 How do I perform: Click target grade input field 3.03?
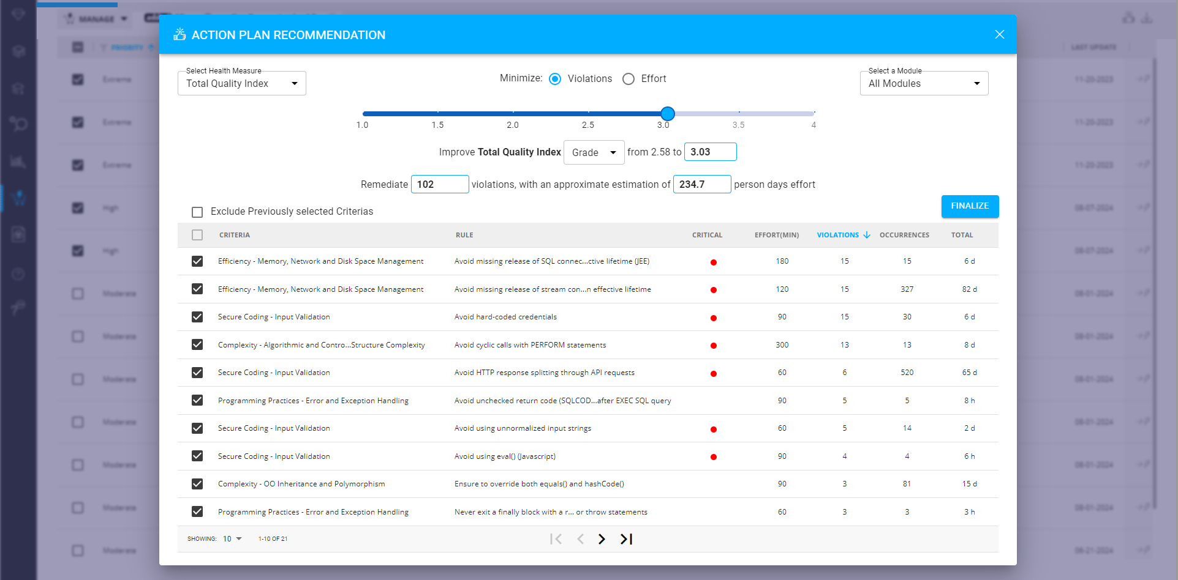pyautogui.click(x=710, y=152)
